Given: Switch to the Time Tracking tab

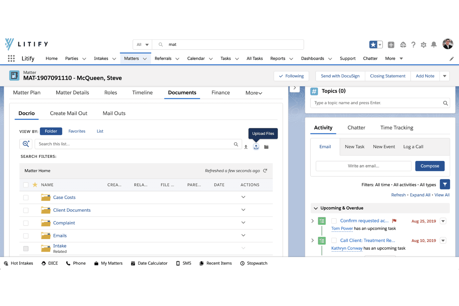Looking at the screenshot, I should pos(397,127).
